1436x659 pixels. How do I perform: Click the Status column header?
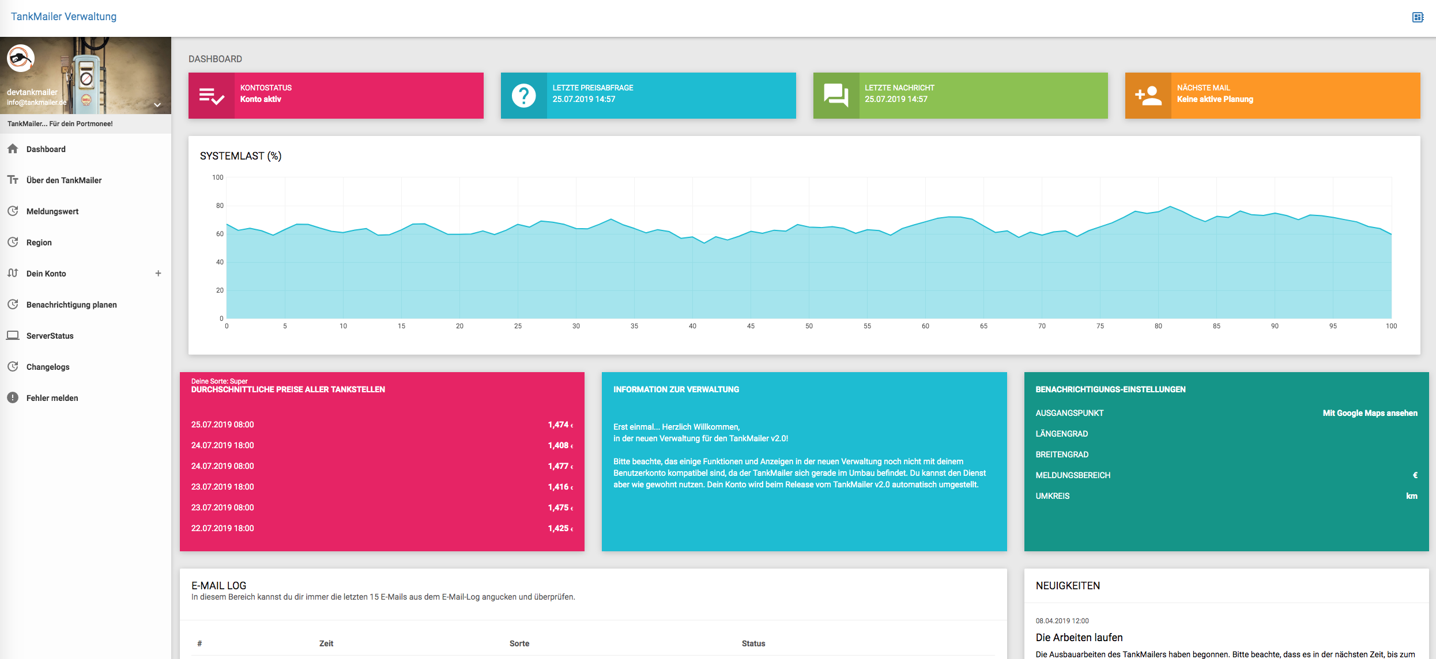tap(753, 643)
